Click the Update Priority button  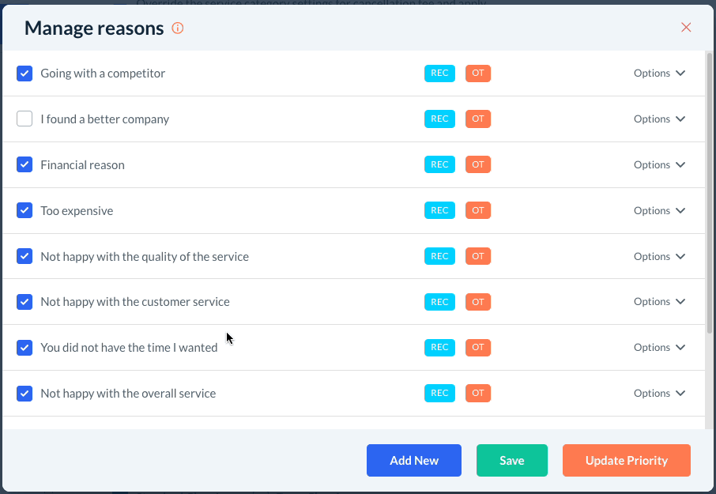[x=626, y=461]
